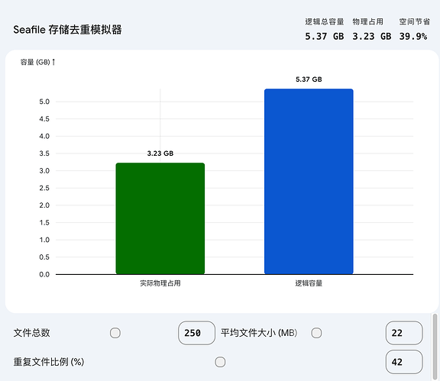Image resolution: width=440 pixels, height=381 pixels.
Task: Click the 重复文件比例 (%) slider handle
Action: click(220, 362)
